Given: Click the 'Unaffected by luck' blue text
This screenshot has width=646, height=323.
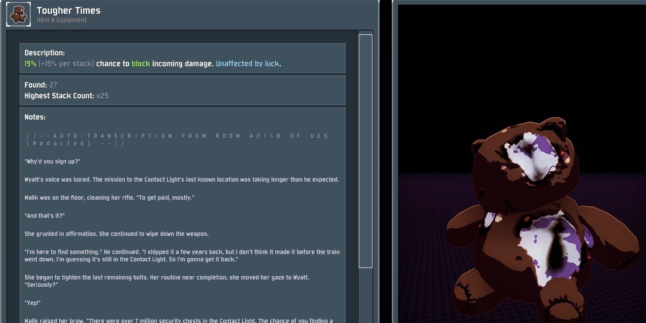Looking at the screenshot, I should tap(248, 64).
